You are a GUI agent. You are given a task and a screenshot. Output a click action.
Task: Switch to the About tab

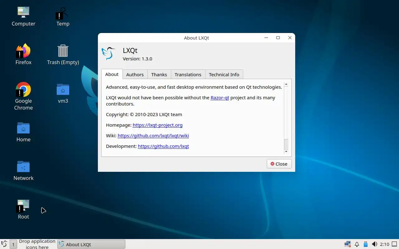112,74
